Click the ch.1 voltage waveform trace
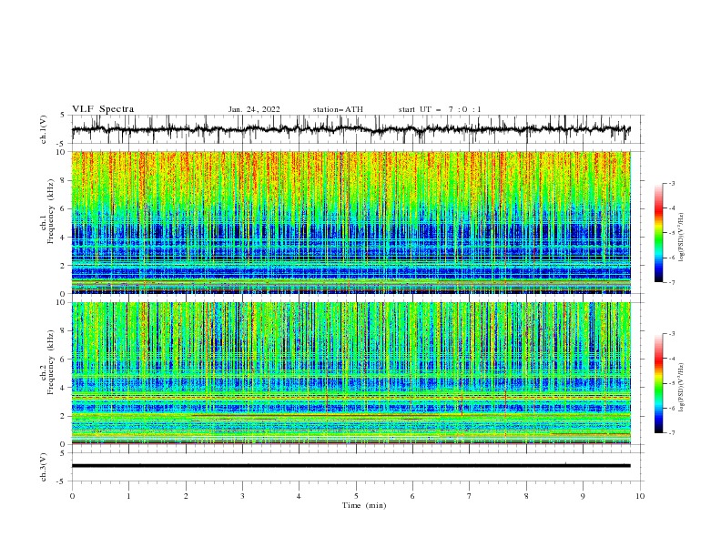 (350, 129)
